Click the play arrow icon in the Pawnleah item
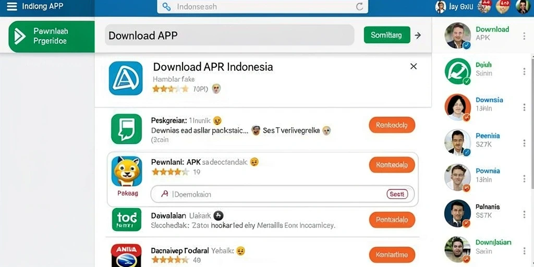534x267 pixels. coord(19,37)
